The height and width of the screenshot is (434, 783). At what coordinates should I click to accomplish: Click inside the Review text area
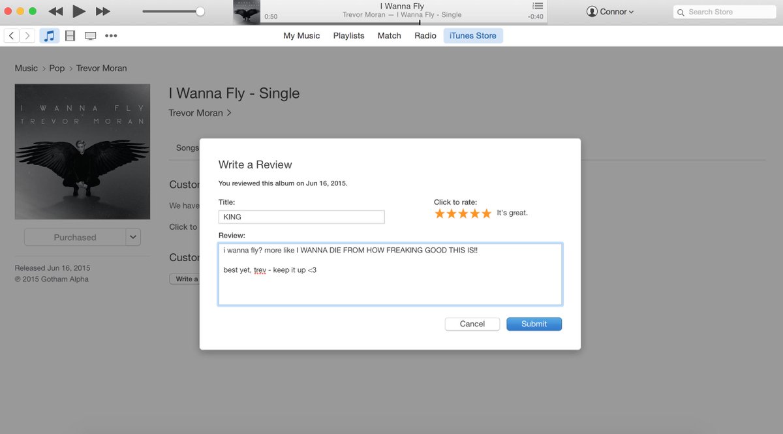click(390, 274)
